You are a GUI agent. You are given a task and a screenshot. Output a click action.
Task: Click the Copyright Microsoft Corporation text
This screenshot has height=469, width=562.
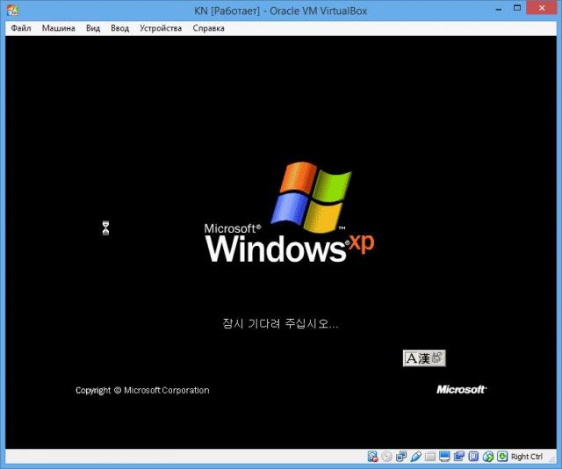(x=142, y=390)
